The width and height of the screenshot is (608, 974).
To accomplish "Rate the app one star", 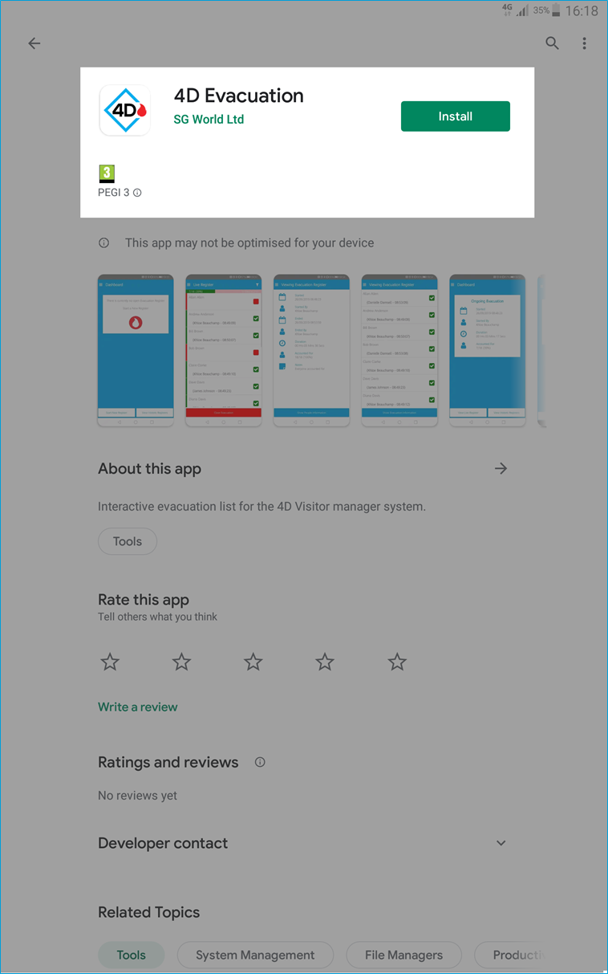I will point(110,662).
